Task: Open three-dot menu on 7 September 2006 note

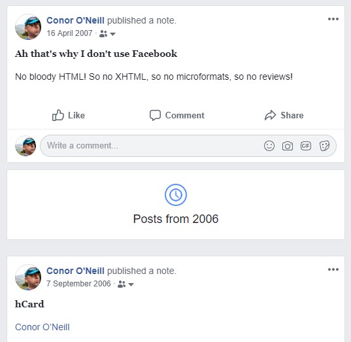Action: point(333,269)
